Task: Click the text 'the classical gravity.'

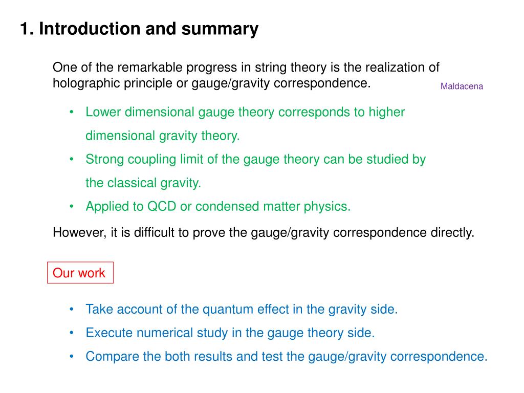Action: (143, 183)
